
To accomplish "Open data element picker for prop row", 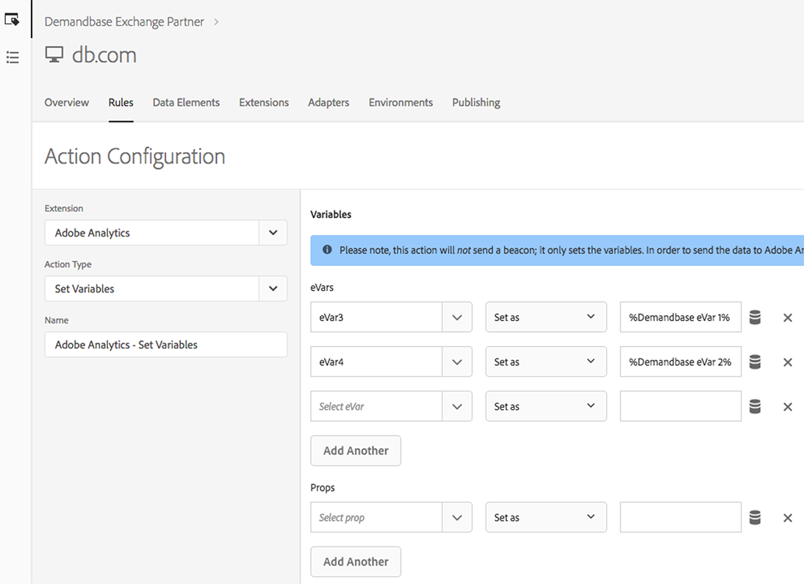I will pos(755,517).
